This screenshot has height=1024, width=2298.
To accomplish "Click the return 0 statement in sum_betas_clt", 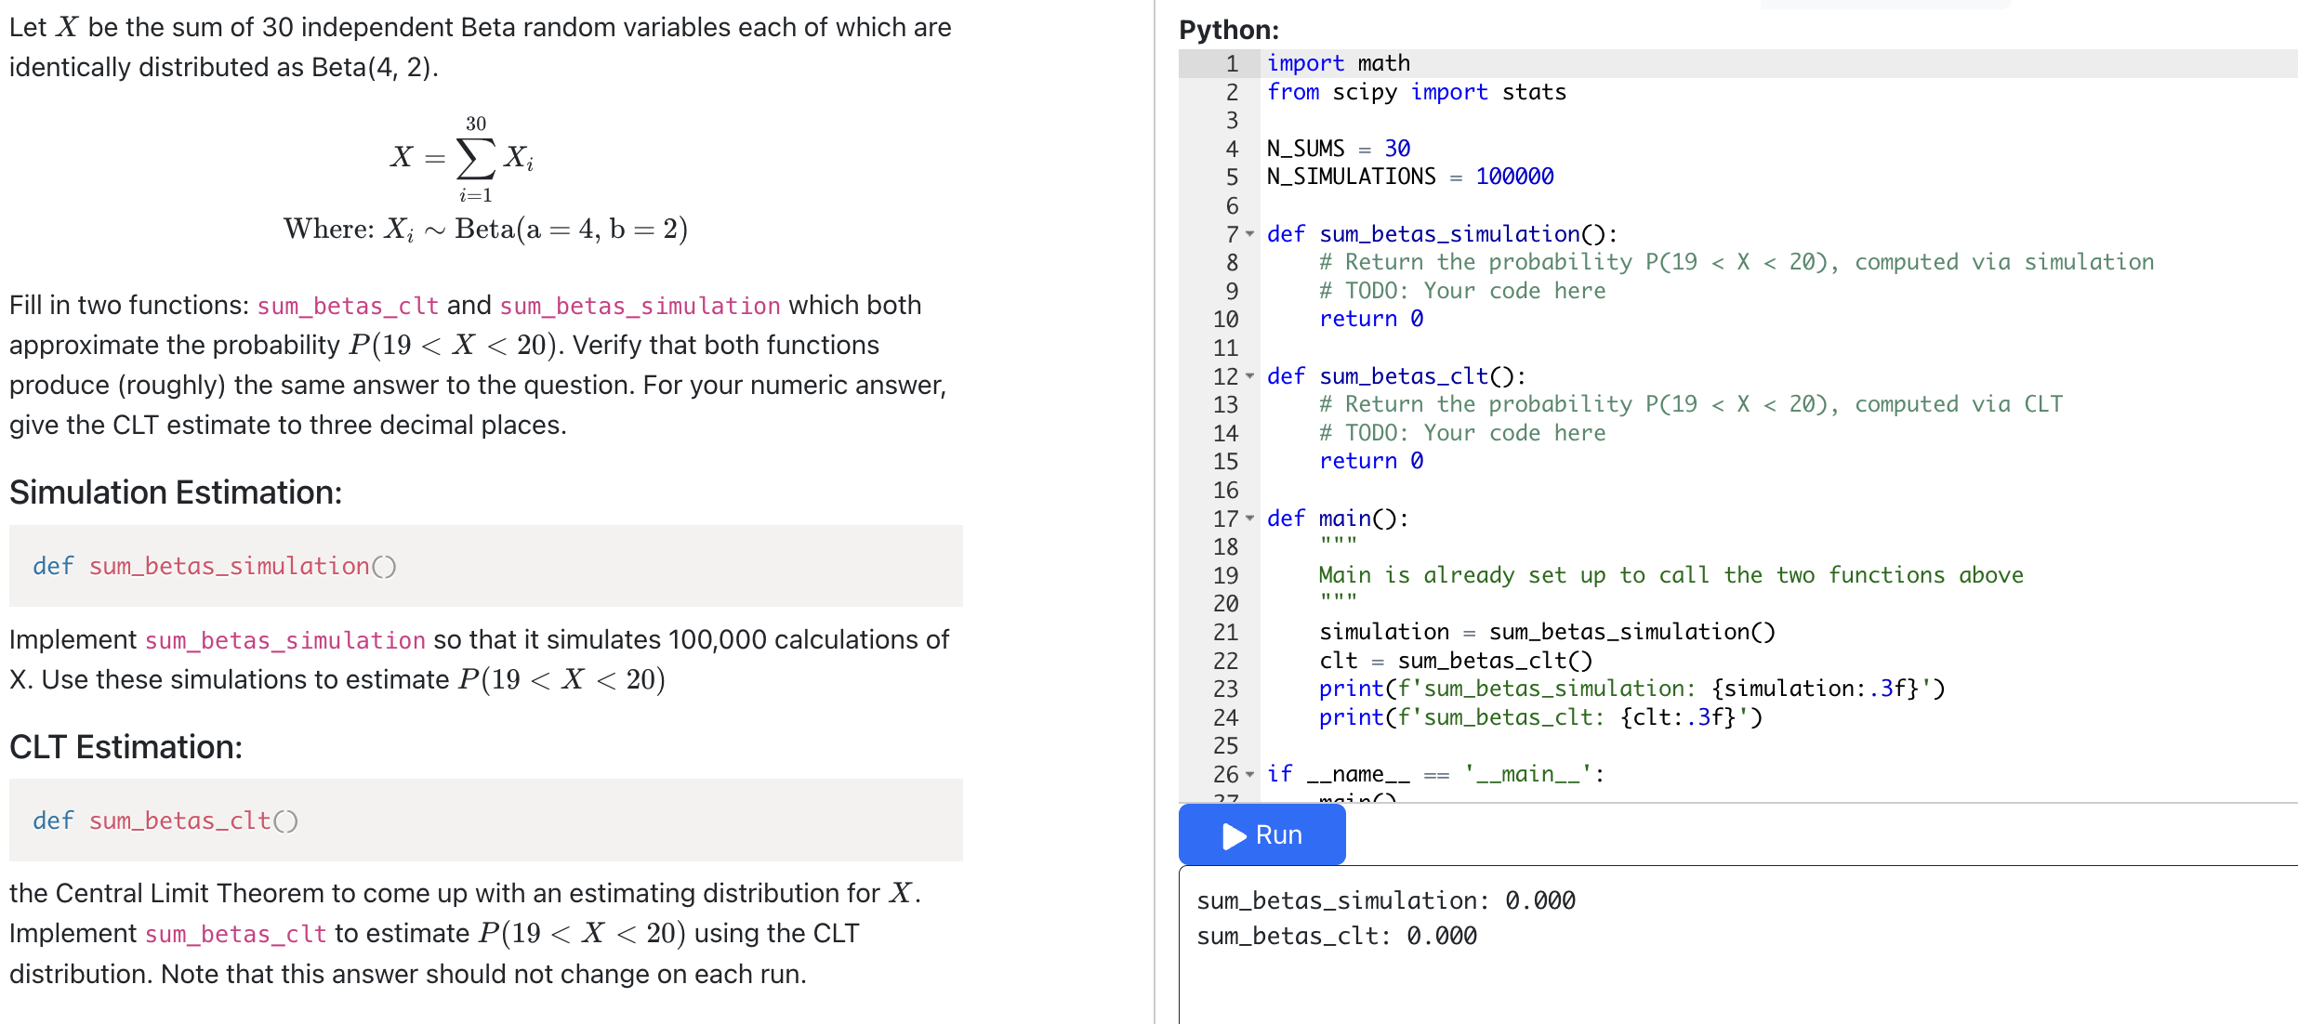I will pos(1370,461).
